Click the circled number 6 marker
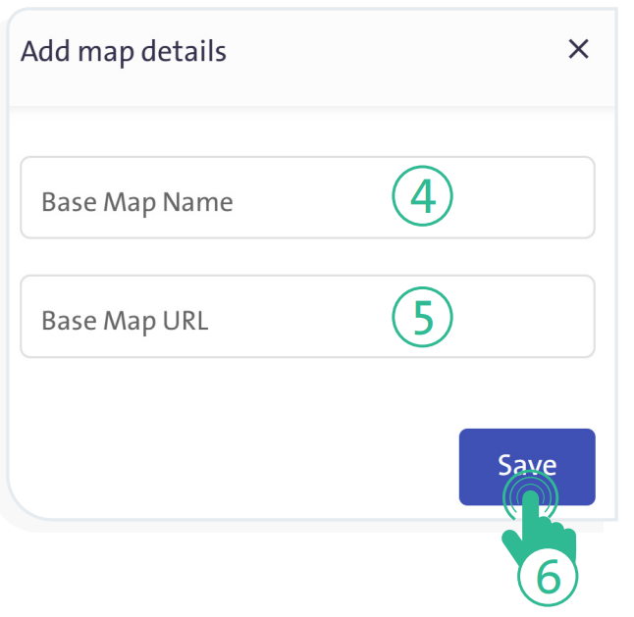The height and width of the screenshot is (617, 634). [x=548, y=577]
